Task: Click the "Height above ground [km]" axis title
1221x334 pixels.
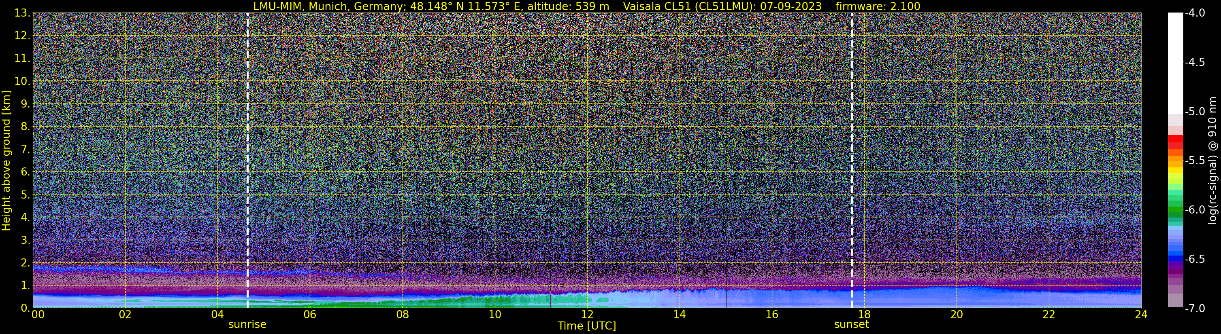Action: click(6, 161)
